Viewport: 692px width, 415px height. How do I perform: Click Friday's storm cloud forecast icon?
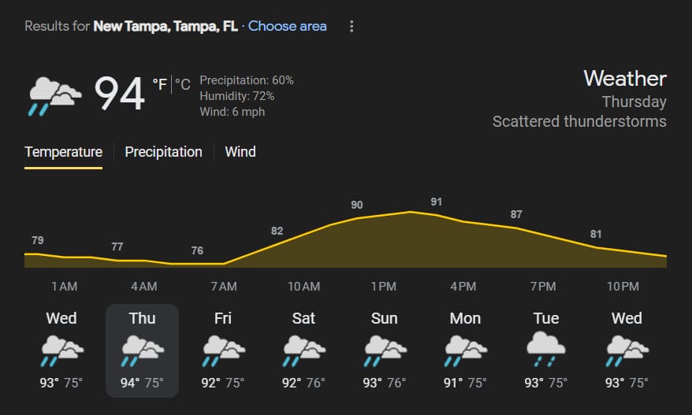(x=223, y=350)
